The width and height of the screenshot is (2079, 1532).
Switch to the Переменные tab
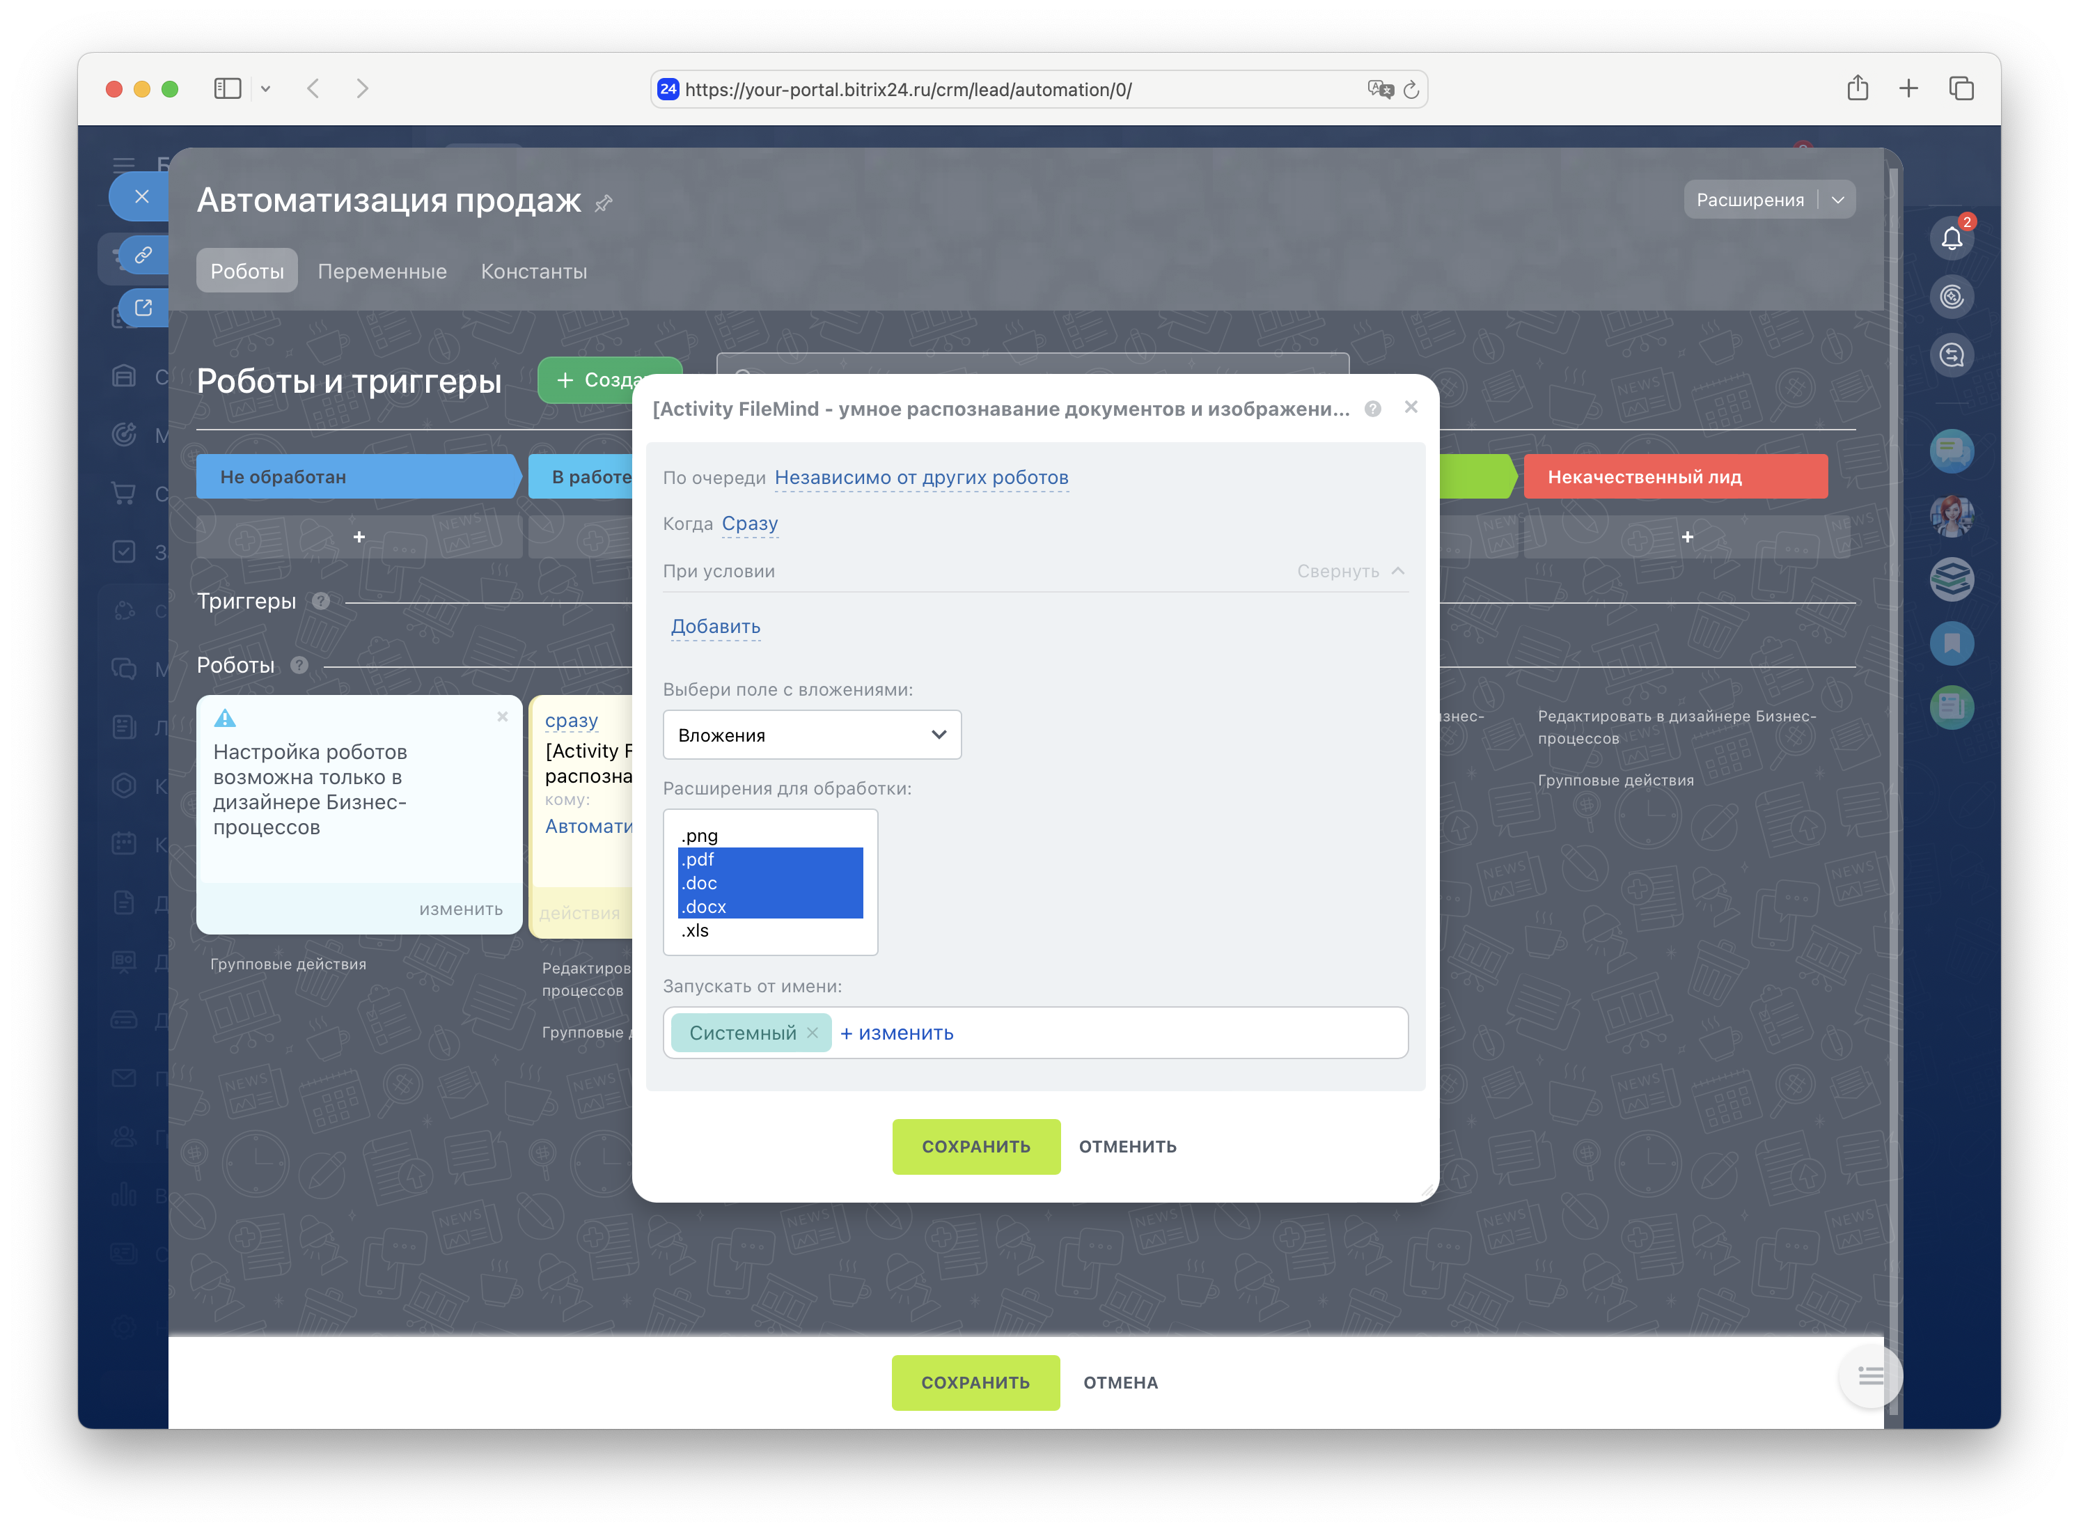(x=382, y=272)
